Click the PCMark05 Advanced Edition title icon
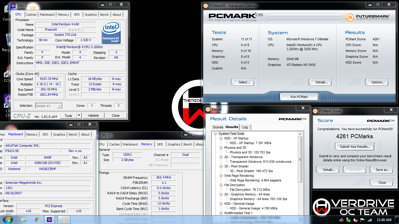The height and width of the screenshot is (224, 399). coord(205,6)
